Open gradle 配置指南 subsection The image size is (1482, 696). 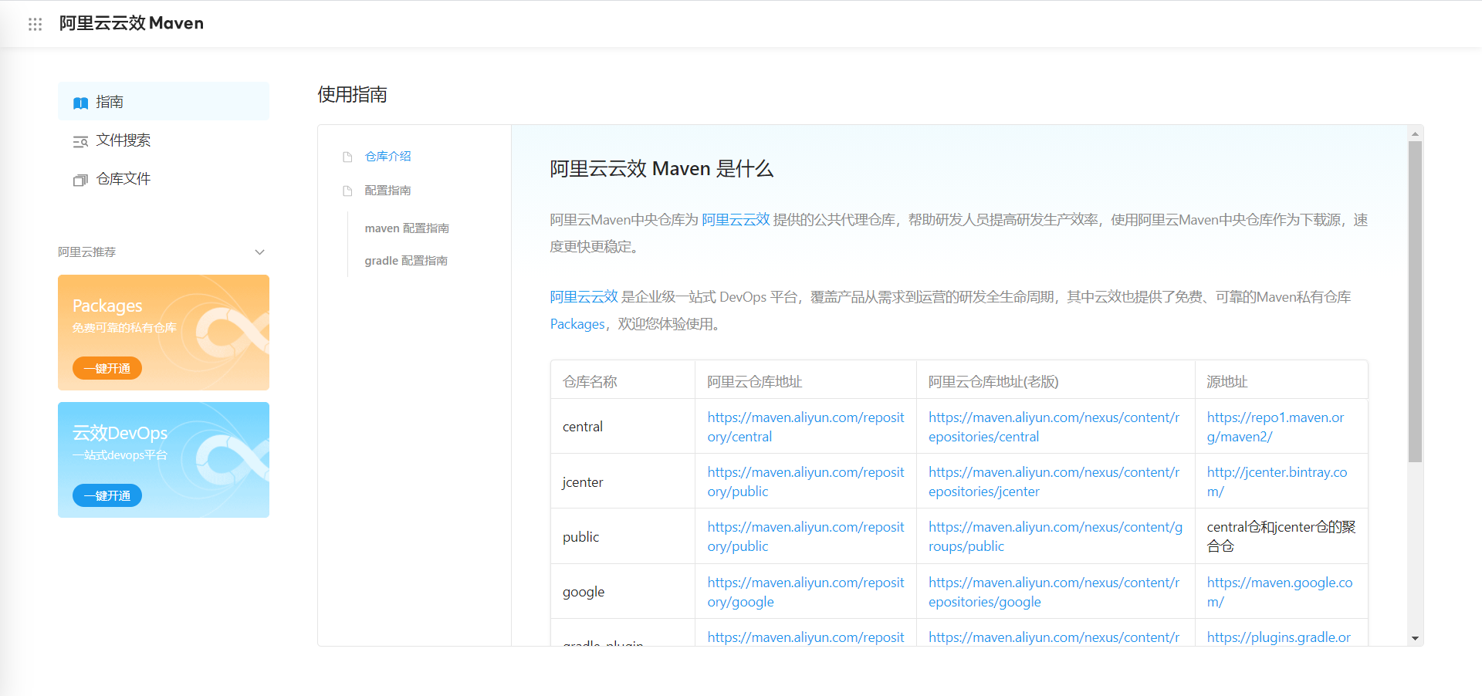406,260
